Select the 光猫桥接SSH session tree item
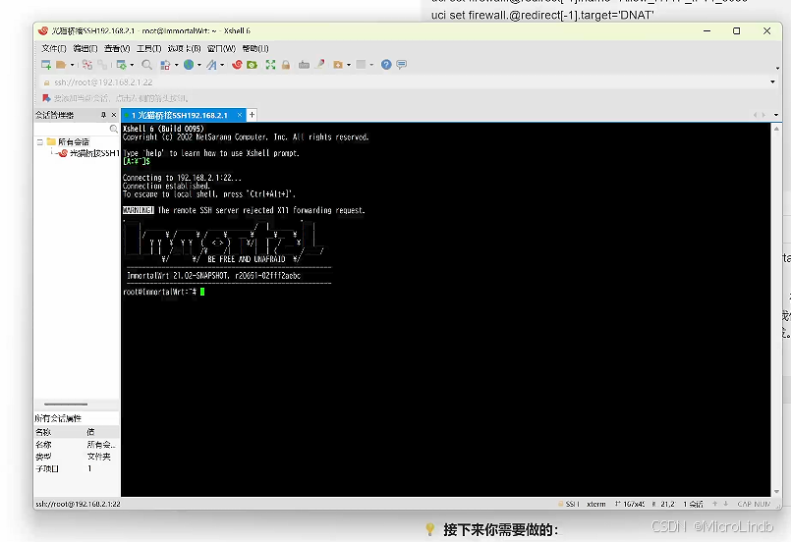 (x=88, y=153)
